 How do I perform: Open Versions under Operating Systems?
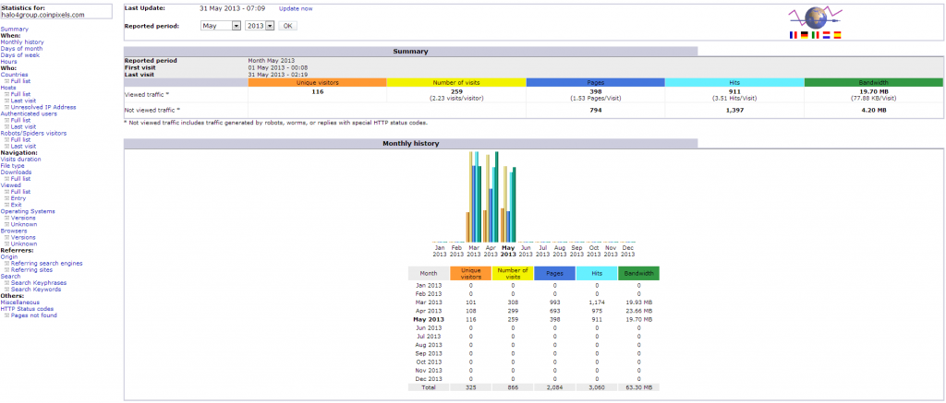(x=23, y=218)
